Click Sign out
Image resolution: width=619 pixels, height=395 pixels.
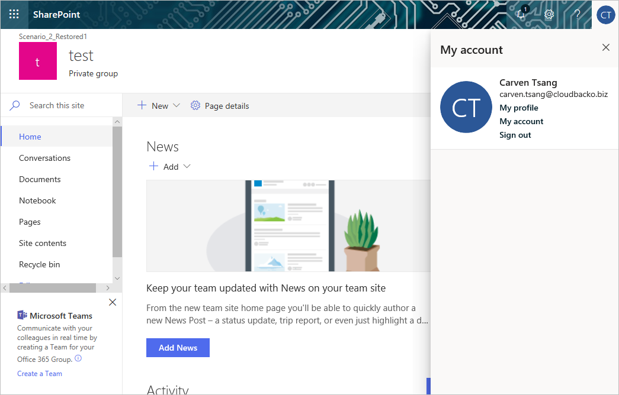coord(515,135)
